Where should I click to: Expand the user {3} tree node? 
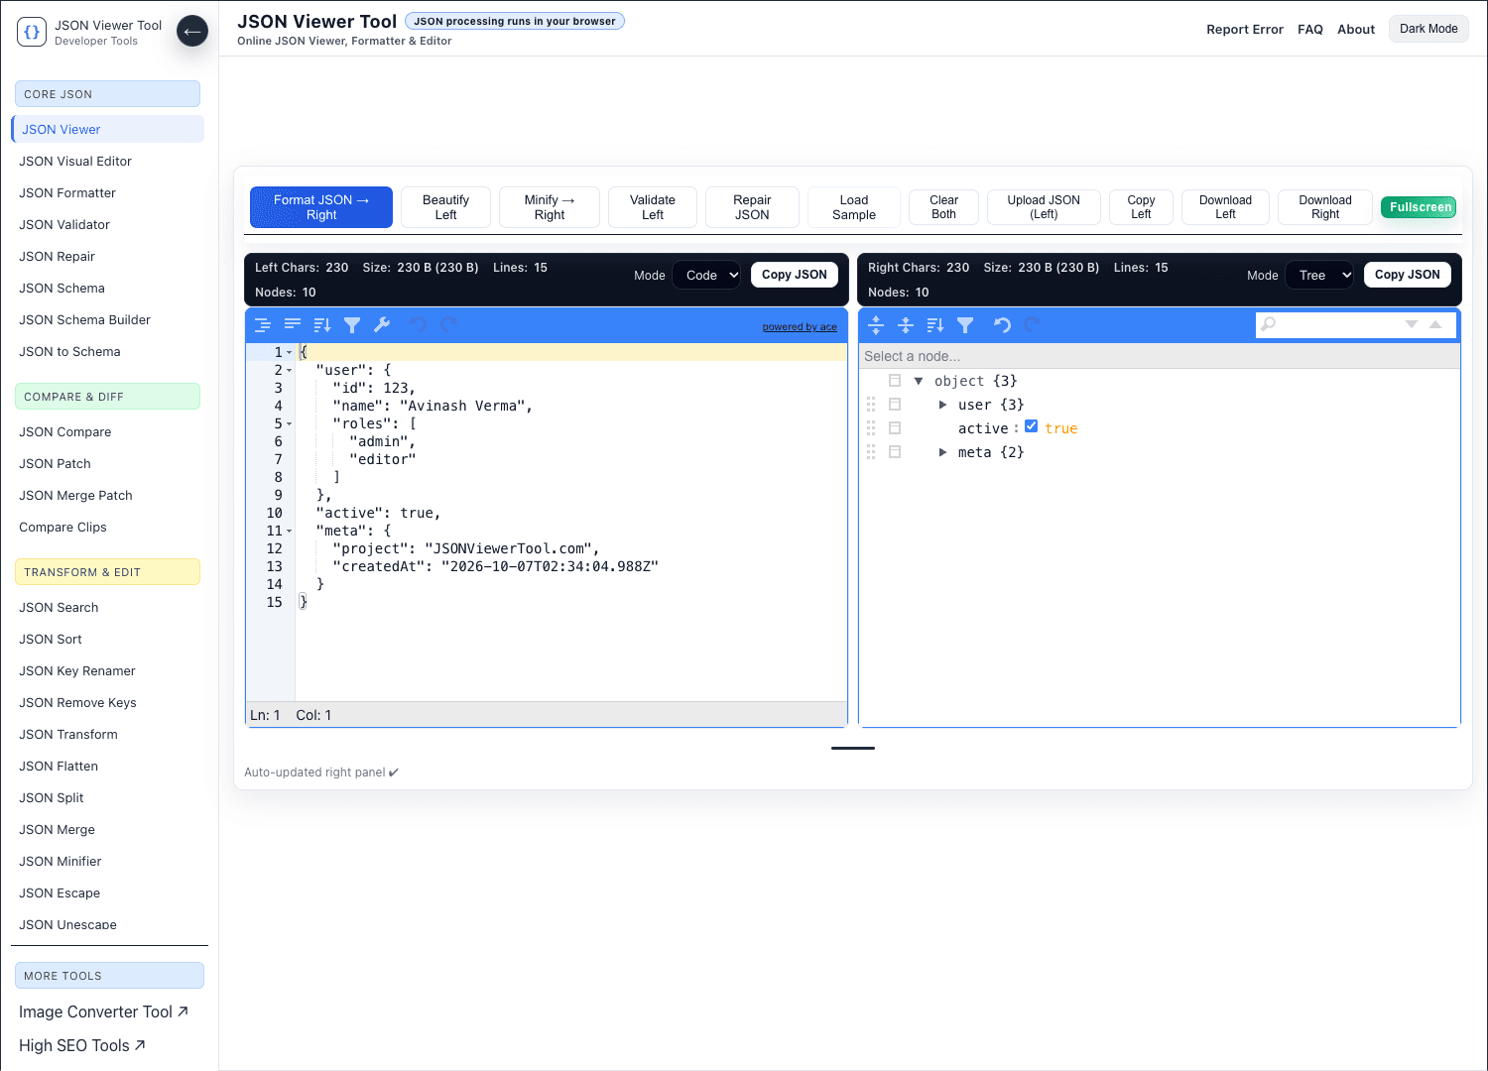coord(942,405)
